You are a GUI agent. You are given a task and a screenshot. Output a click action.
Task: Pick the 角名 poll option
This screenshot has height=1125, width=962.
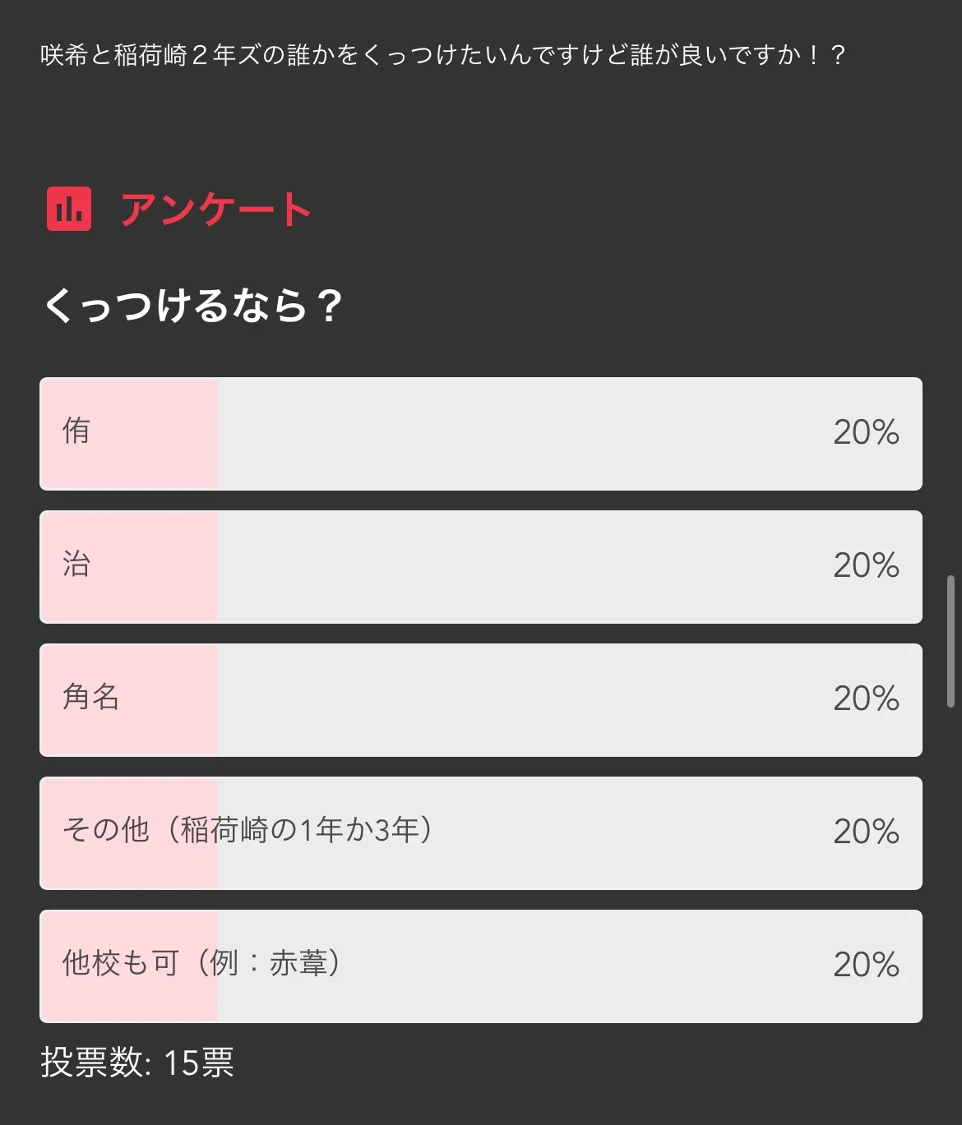coord(481,700)
